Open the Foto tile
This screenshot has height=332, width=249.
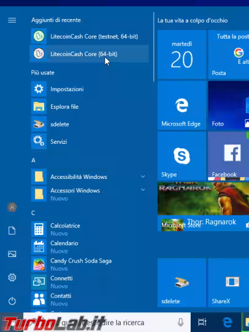point(229,105)
